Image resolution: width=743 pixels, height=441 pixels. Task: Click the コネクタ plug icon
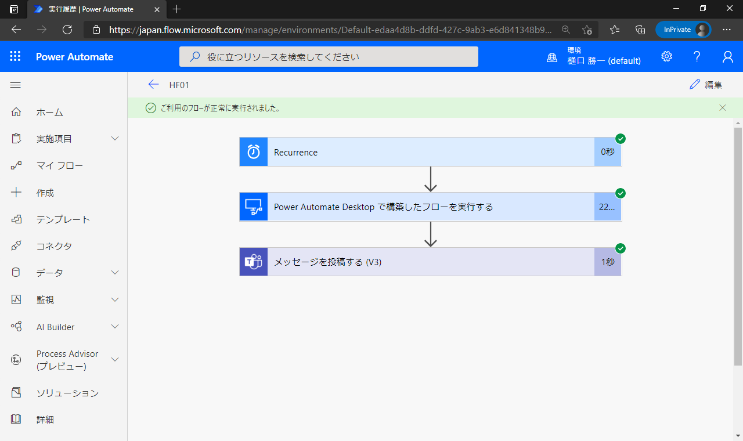point(16,246)
